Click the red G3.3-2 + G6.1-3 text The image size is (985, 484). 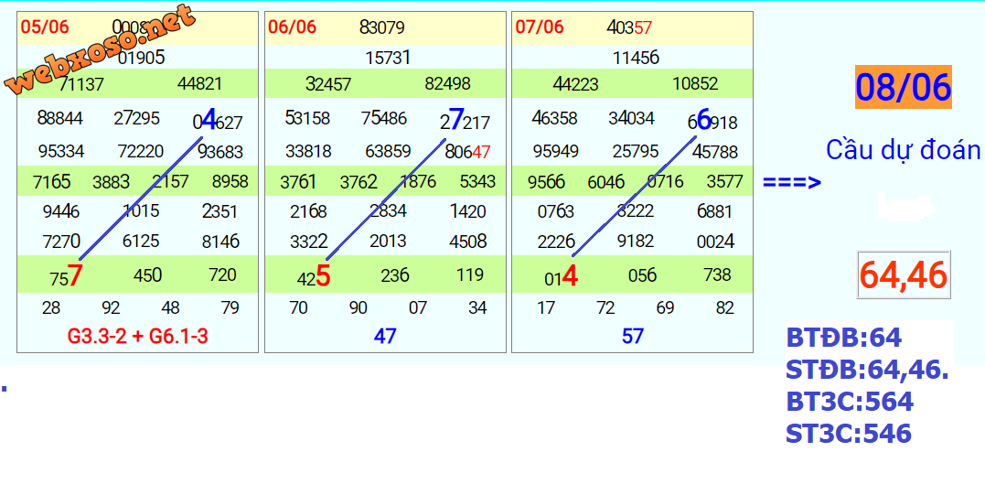point(137,337)
